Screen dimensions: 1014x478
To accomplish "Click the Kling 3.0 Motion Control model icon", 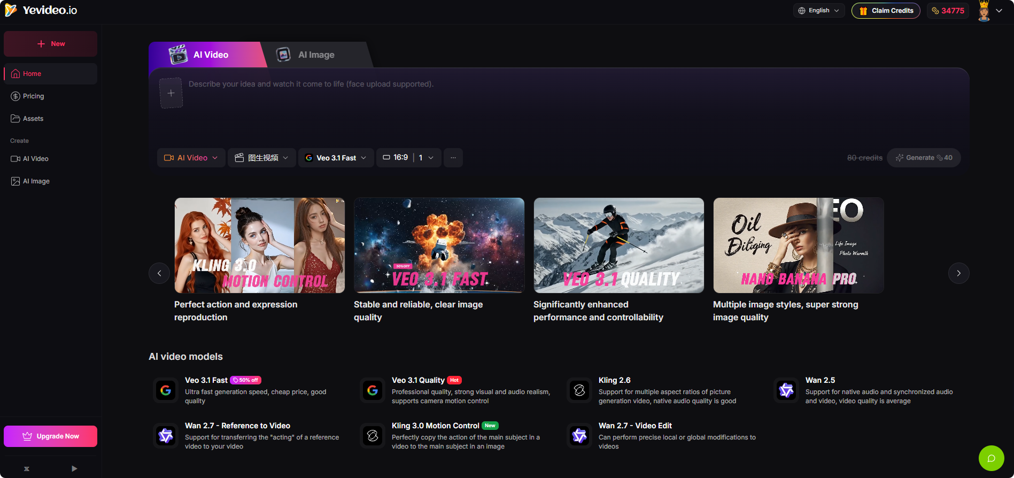I will (x=373, y=436).
